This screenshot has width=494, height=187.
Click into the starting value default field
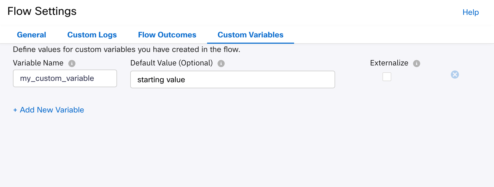point(232,80)
